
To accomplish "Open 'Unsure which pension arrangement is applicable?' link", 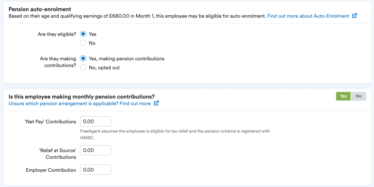I will coord(80,103).
